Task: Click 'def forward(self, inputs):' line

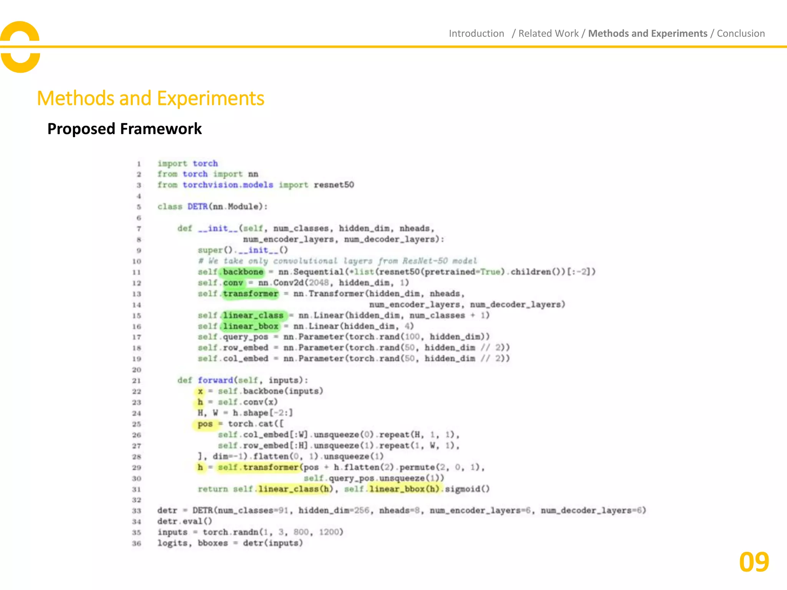Action: click(x=242, y=380)
